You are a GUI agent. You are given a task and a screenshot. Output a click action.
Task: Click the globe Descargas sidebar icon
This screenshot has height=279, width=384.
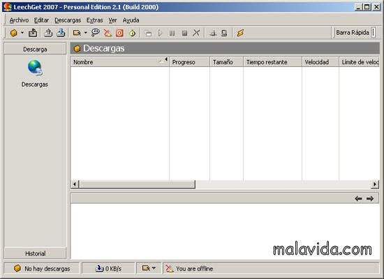(35, 68)
